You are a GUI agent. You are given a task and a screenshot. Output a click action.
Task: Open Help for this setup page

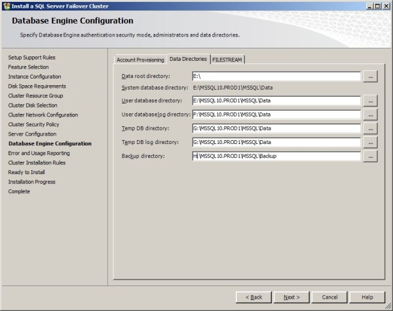pyautogui.click(x=367, y=297)
